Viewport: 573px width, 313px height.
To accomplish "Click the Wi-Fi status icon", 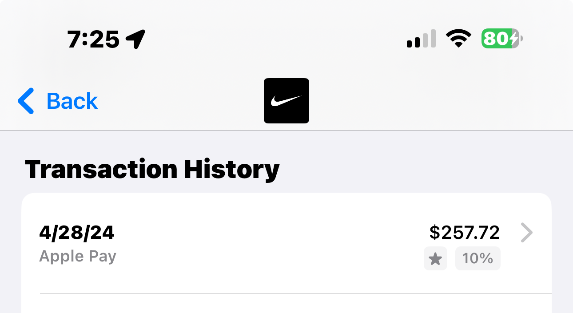I will point(458,39).
